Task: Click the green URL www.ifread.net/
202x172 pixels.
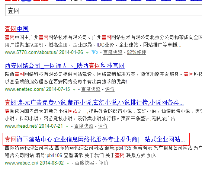Action: coord(21,126)
